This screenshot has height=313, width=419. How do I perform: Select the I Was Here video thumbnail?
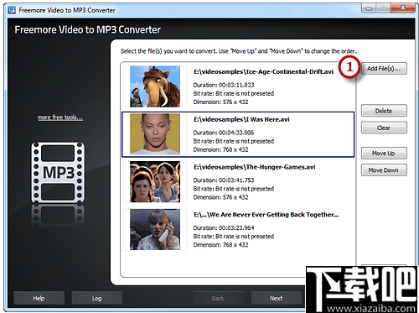(155, 134)
